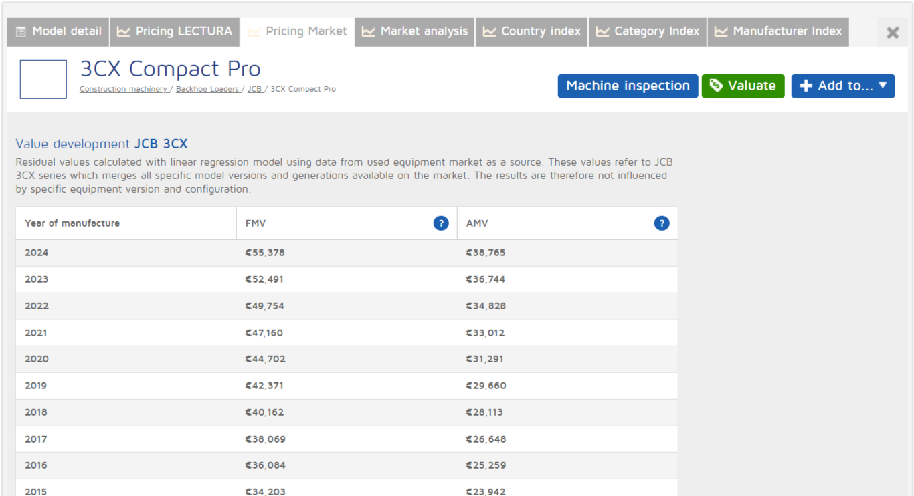This screenshot has width=914, height=496.
Task: Click the AMV value €36,744
Action: pyautogui.click(x=486, y=279)
